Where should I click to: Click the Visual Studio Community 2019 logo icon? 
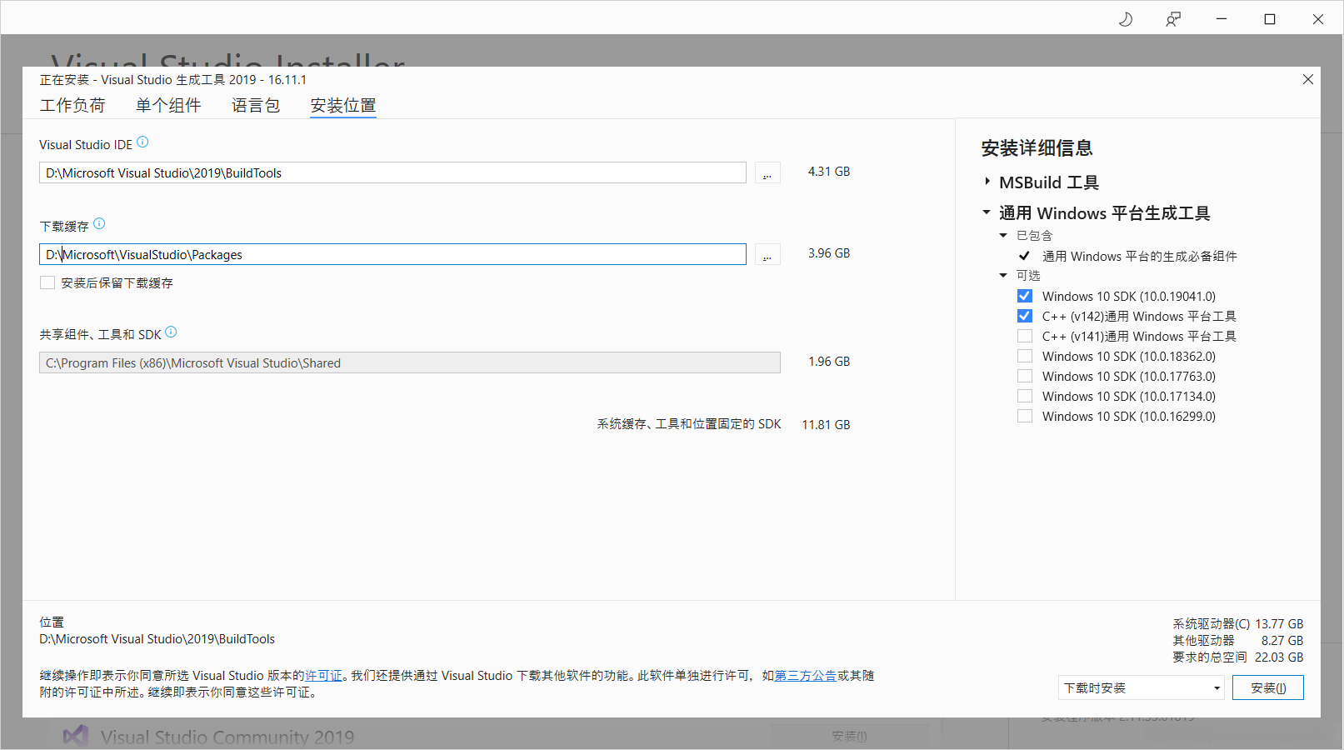click(76, 736)
